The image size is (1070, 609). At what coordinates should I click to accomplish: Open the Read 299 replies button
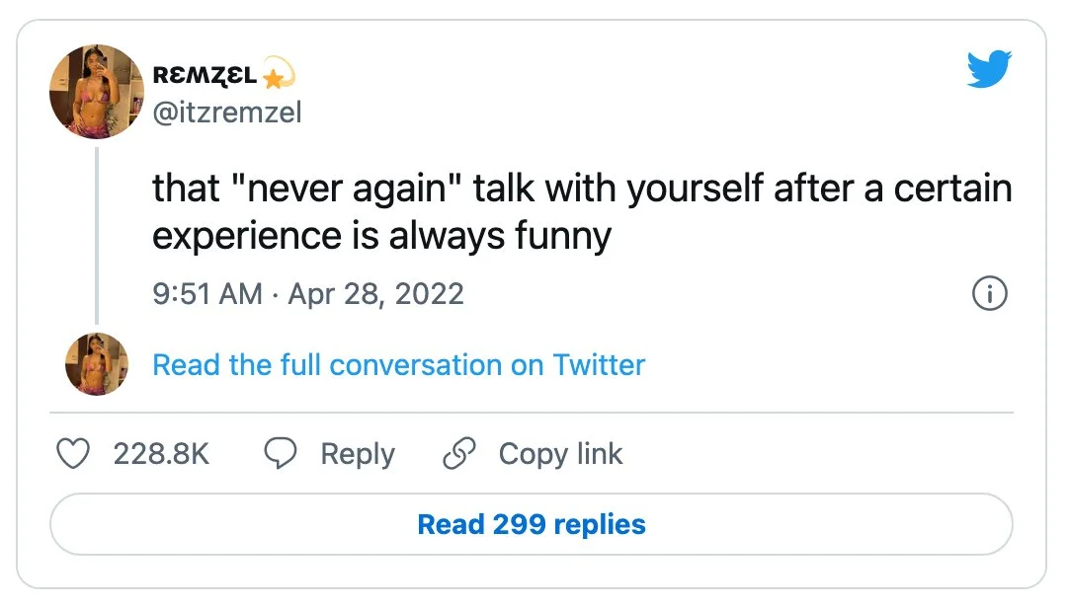(531, 524)
